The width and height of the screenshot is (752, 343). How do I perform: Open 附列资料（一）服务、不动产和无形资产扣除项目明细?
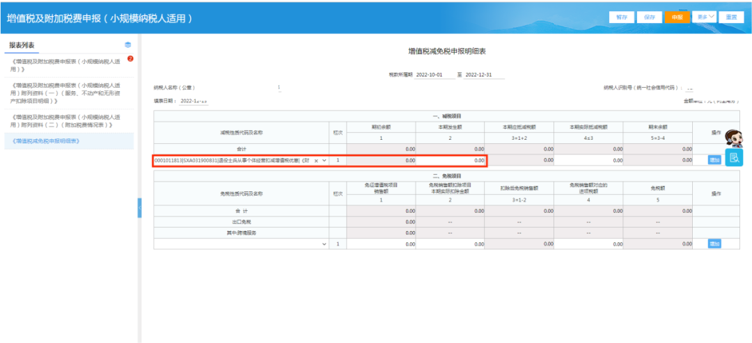pyautogui.click(x=65, y=93)
